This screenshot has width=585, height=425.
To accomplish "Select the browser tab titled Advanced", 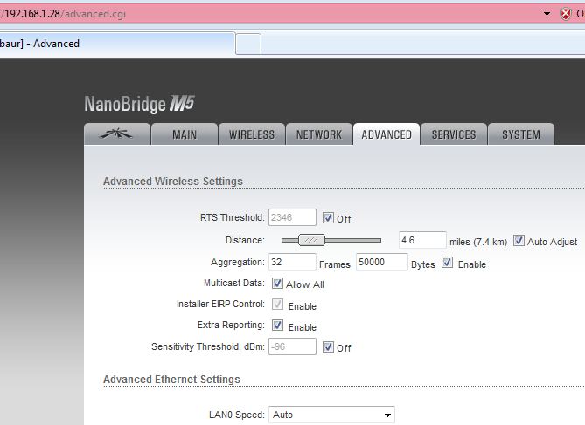I will pos(115,44).
